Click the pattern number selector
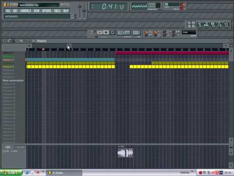 pyautogui.click(x=136, y=33)
